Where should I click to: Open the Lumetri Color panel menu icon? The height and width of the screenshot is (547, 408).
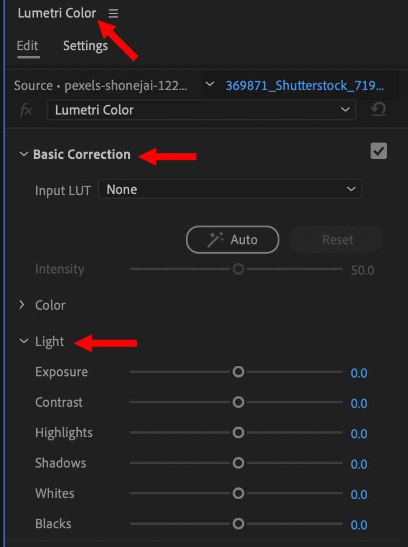click(x=113, y=14)
